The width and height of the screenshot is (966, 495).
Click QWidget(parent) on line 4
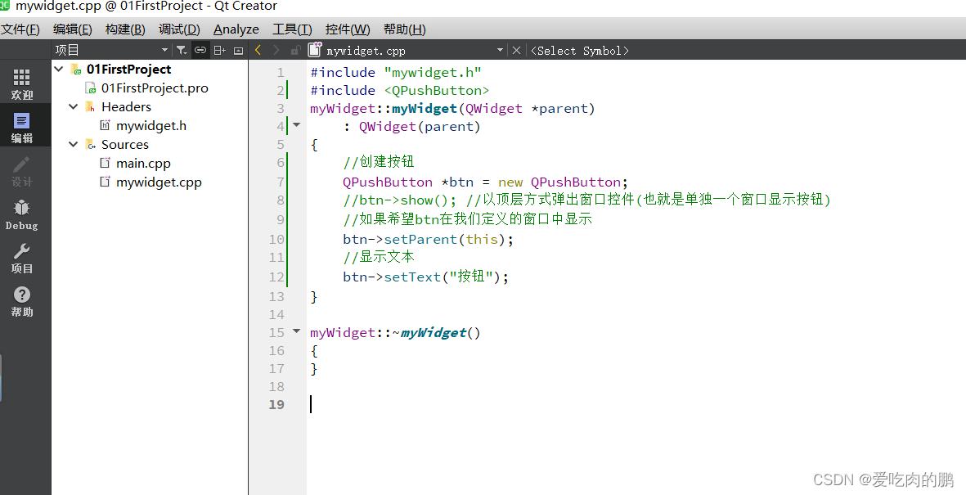420,126
